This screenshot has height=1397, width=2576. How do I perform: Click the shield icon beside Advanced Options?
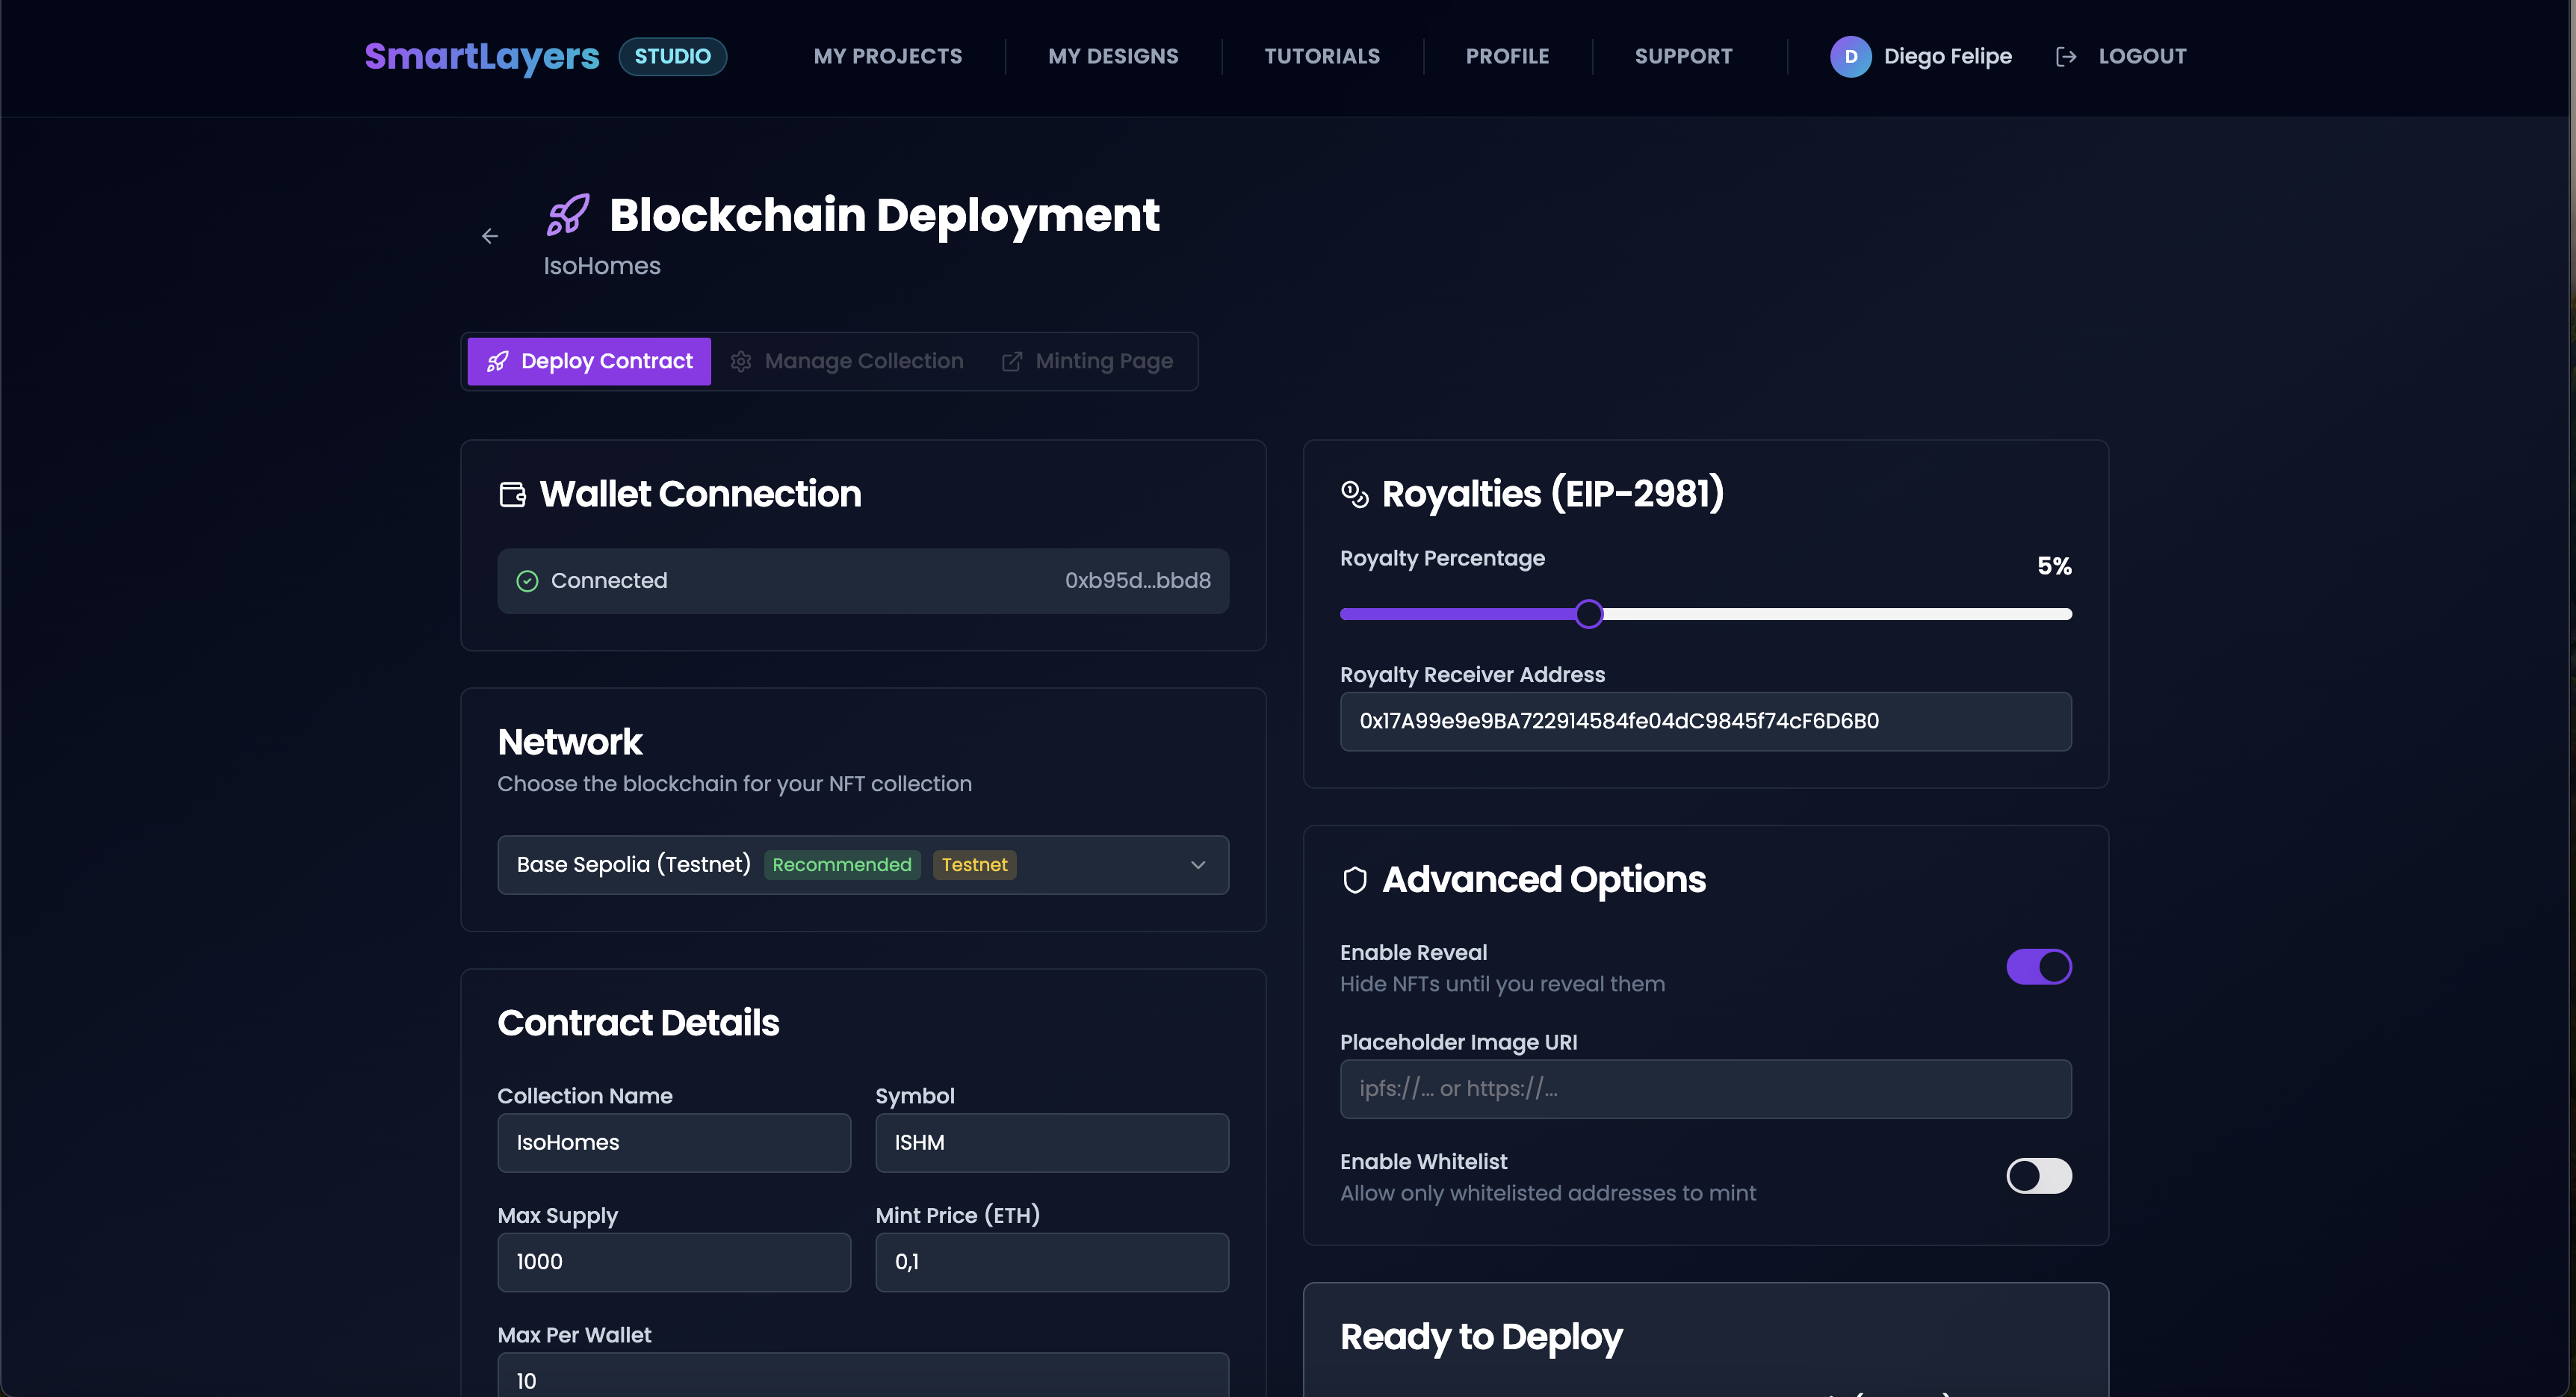(1355, 880)
